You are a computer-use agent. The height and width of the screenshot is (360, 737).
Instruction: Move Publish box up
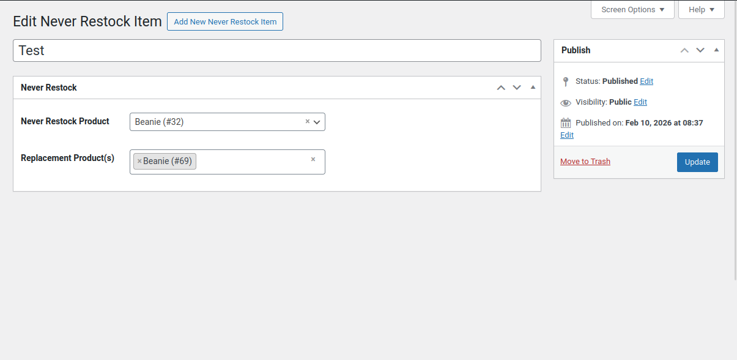tap(684, 50)
